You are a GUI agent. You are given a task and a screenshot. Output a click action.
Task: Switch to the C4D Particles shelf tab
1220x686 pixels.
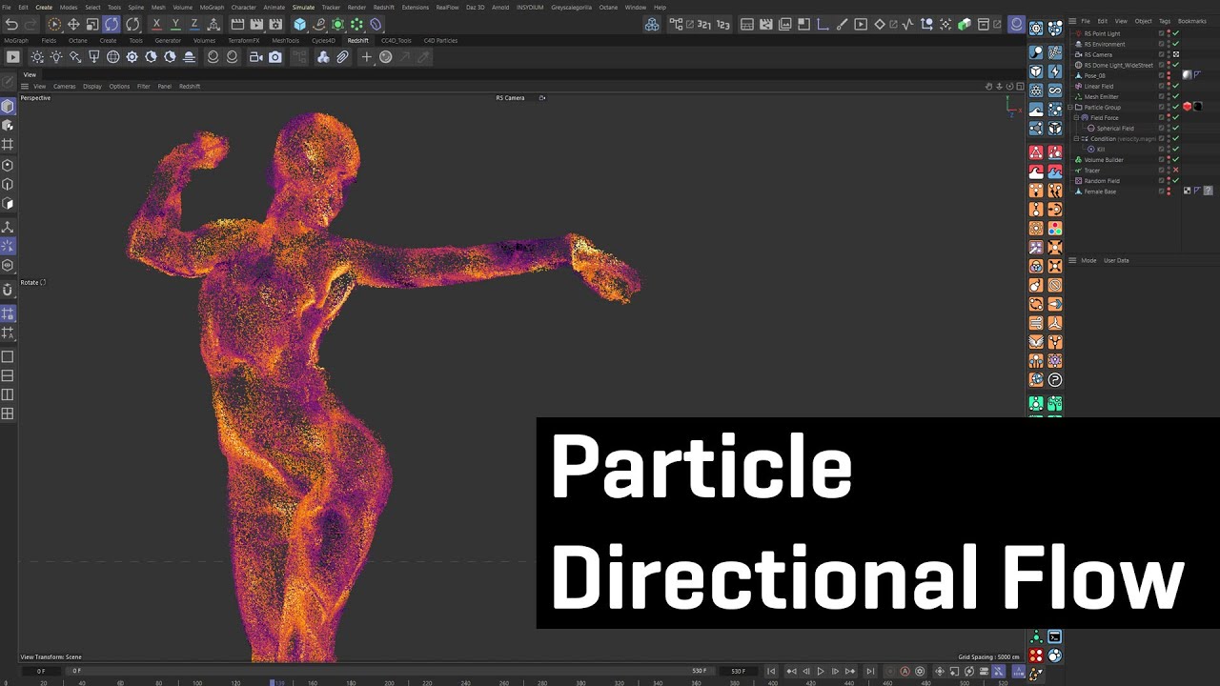[440, 41]
